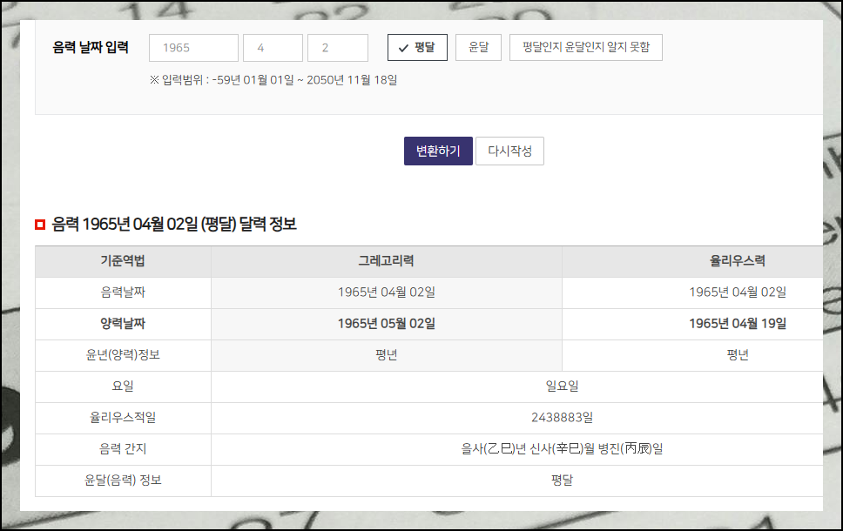Click the input range note 입력범위

[273, 80]
